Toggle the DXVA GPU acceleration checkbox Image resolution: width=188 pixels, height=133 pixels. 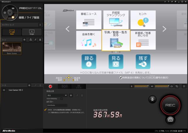tap(45, 110)
